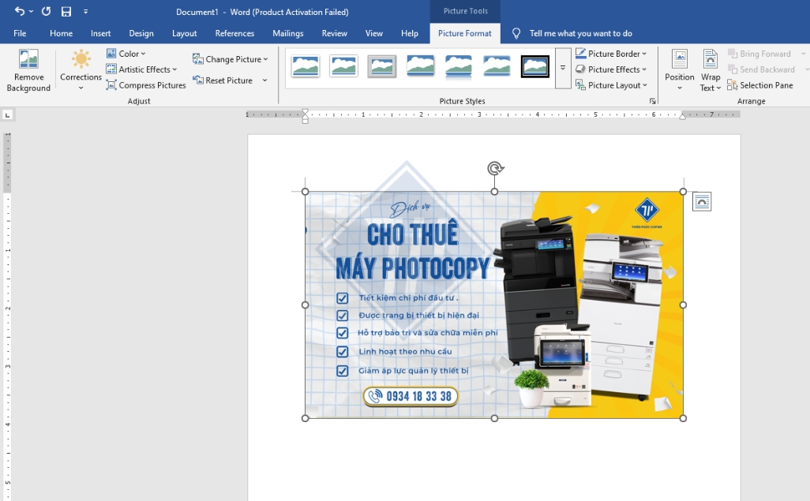Switch to the Home tab
The height and width of the screenshot is (501, 810).
click(x=61, y=33)
